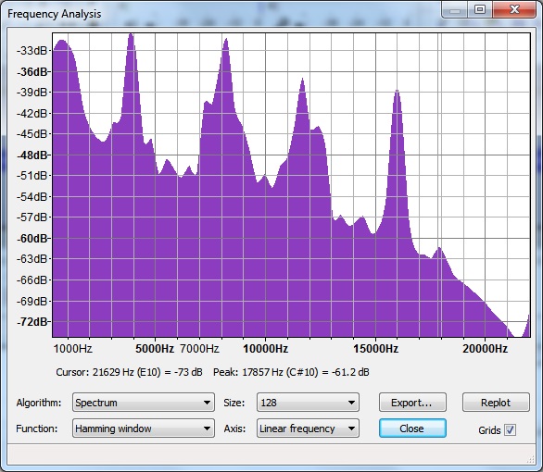This screenshot has width=543, height=472.
Task: Maximize the Frequency Analysis window
Action: point(480,9)
